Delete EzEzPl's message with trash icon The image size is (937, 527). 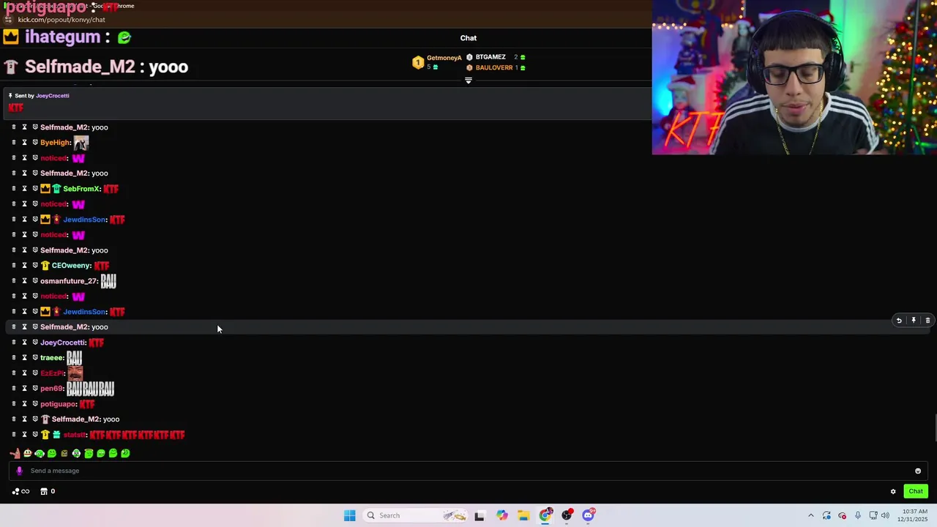click(x=13, y=373)
